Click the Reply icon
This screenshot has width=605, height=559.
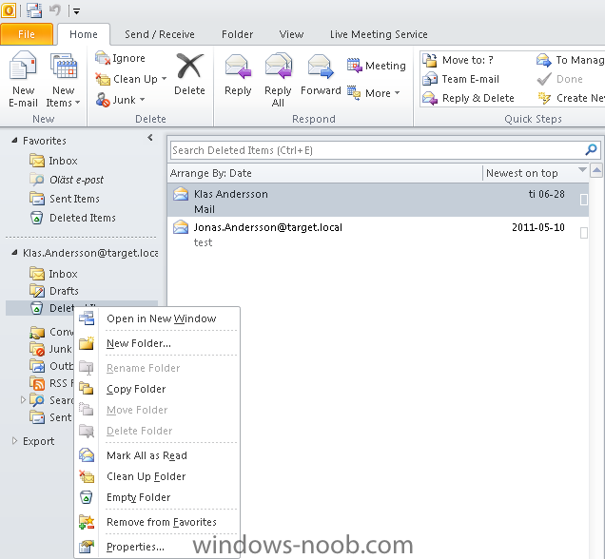tap(238, 67)
